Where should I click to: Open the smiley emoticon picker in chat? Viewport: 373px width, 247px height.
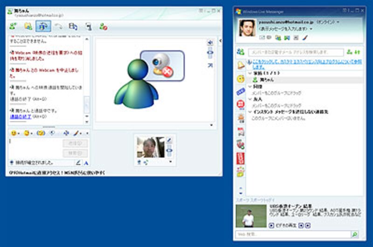[x=14, y=133]
